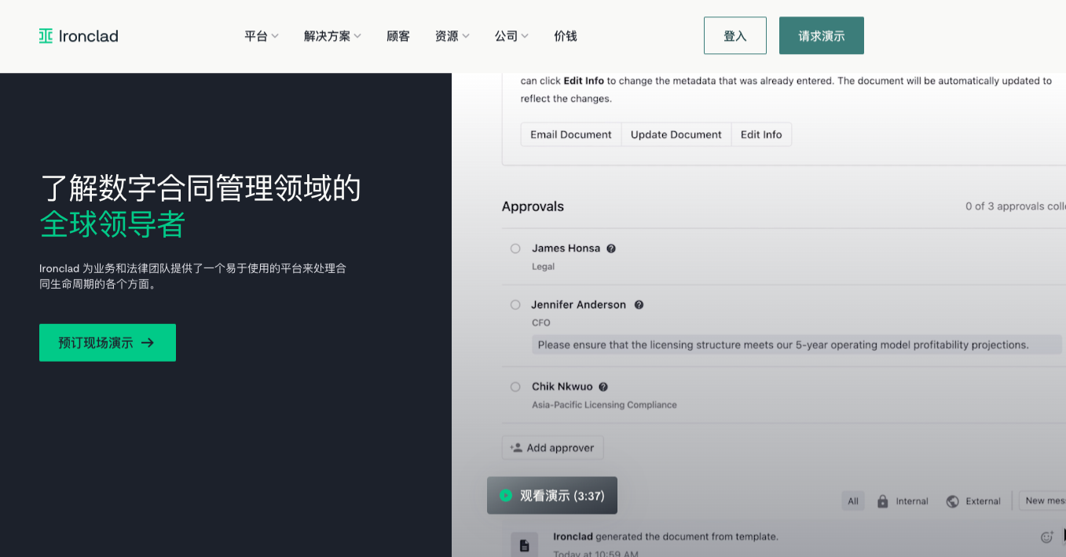Play the 观看演示 video

click(552, 495)
